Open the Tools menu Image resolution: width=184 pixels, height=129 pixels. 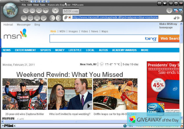pos(42,5)
